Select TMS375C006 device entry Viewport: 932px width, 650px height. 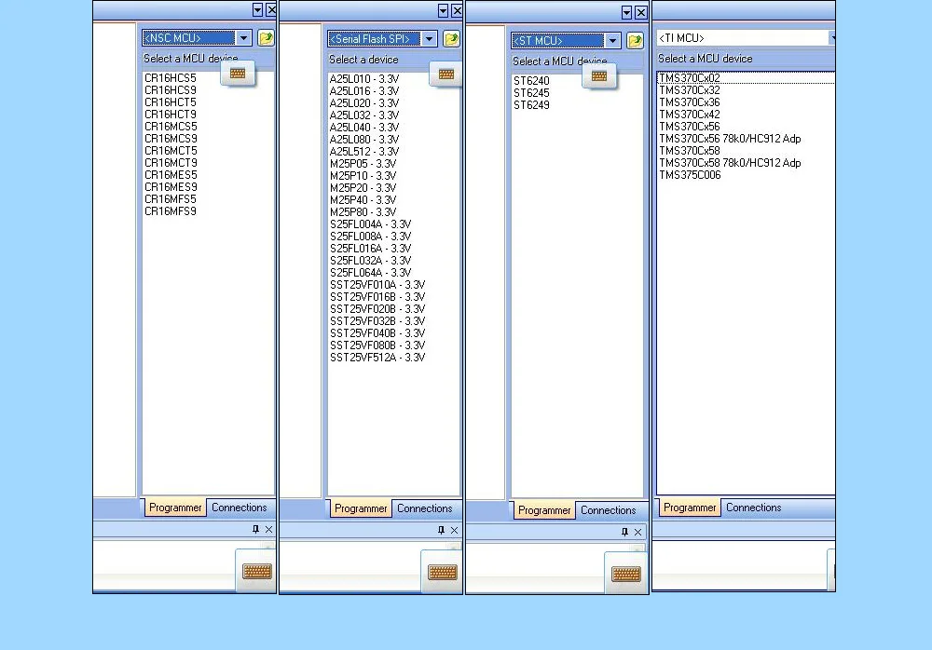[x=690, y=175]
